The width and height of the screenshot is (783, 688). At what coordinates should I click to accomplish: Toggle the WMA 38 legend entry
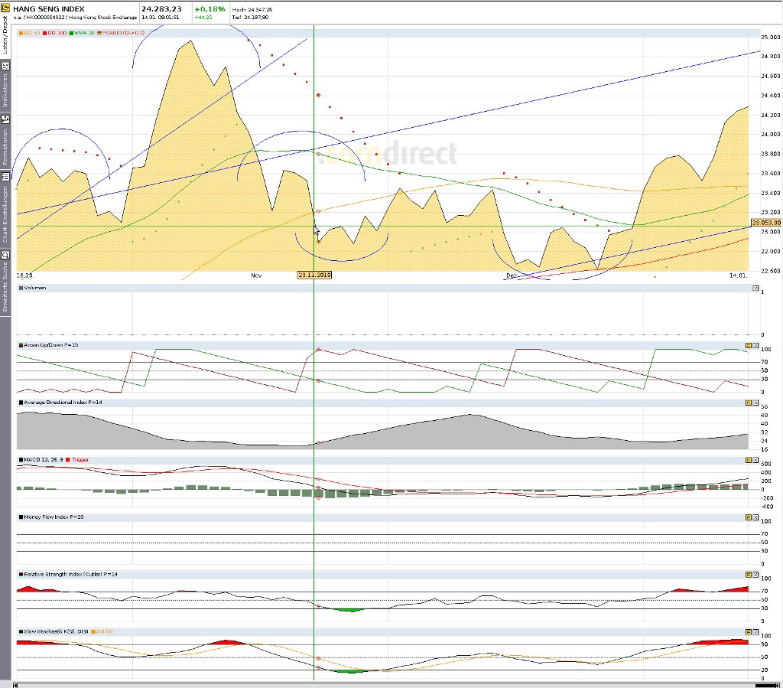click(x=83, y=33)
